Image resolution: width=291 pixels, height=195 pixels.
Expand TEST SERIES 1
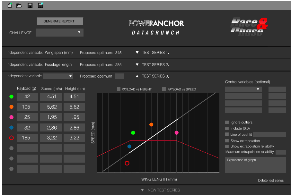click(x=137, y=53)
